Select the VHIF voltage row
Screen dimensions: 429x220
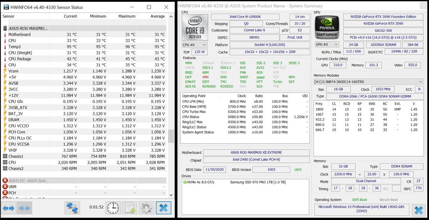coord(84,150)
